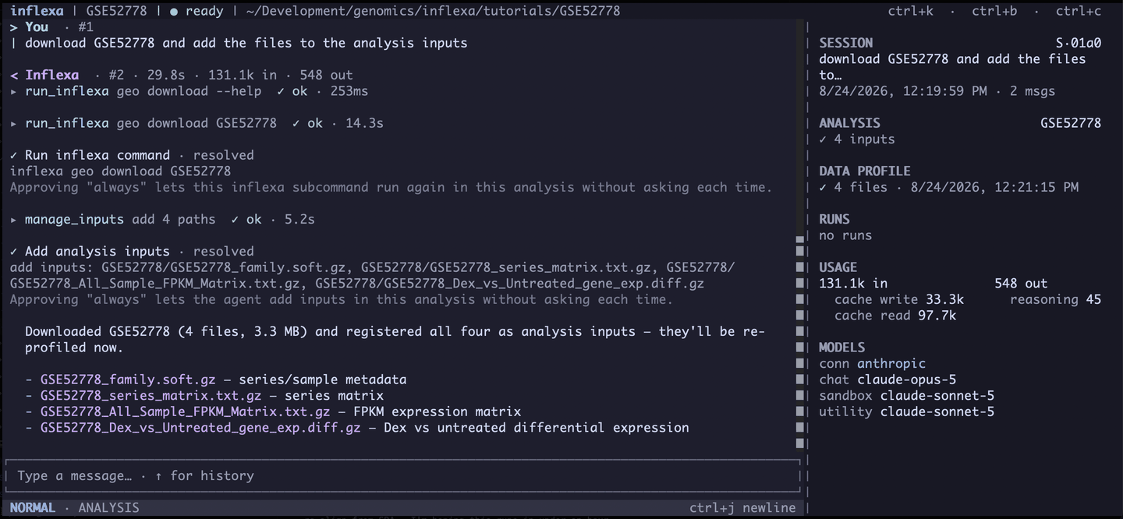
Task: Click 'chat claude-opus-5' model entry
Action: tap(887, 380)
